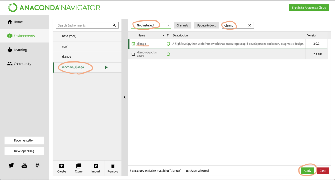Screen dimensions: 335x180
Task: Open the Name column sort dropdown
Action: pyautogui.click(x=164, y=35)
